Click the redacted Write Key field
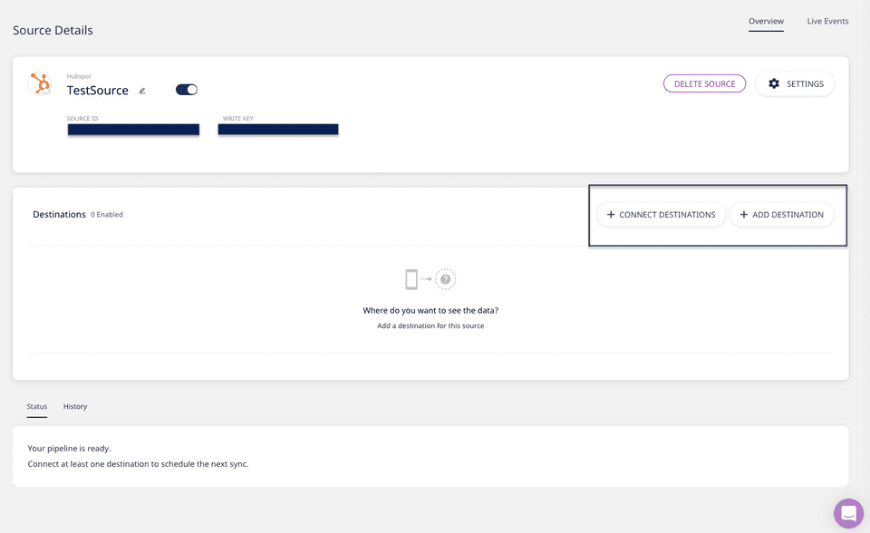870x533 pixels. point(278,130)
